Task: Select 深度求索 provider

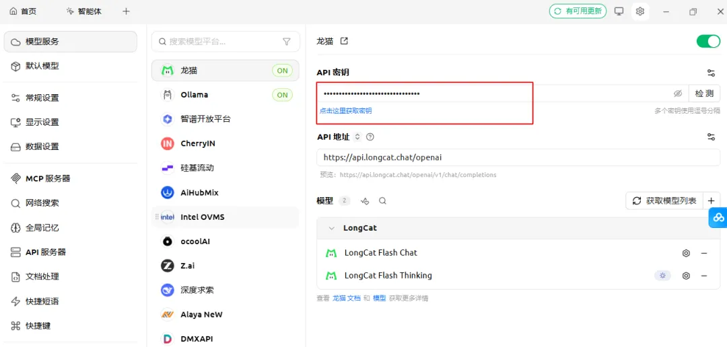Action: (x=226, y=291)
